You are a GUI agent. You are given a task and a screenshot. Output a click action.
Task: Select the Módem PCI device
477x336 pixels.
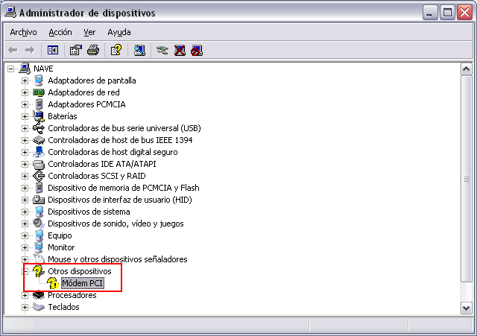click(x=82, y=283)
